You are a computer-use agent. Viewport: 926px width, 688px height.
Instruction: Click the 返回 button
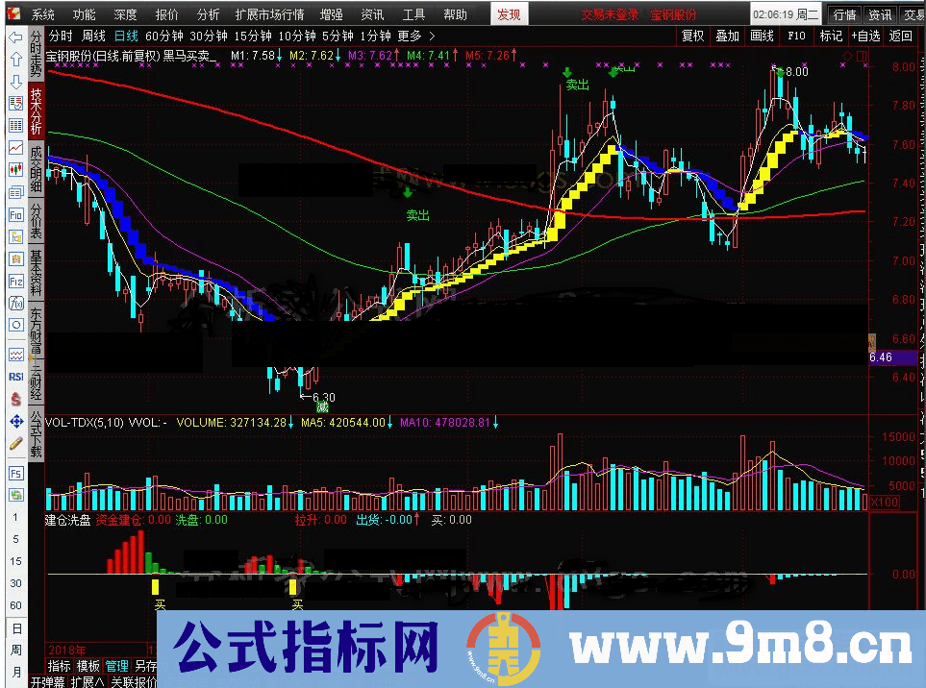tap(900, 35)
